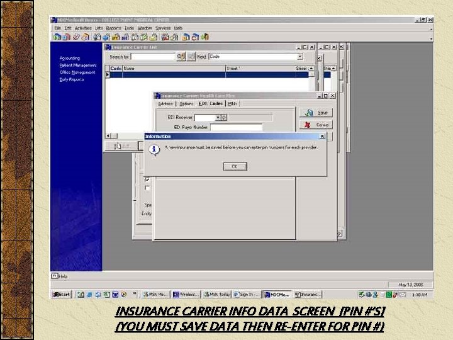Image resolution: width=453 pixels, height=340 pixels.
Task: Click the F1 Help item in the status bar
Action: pos(59,276)
